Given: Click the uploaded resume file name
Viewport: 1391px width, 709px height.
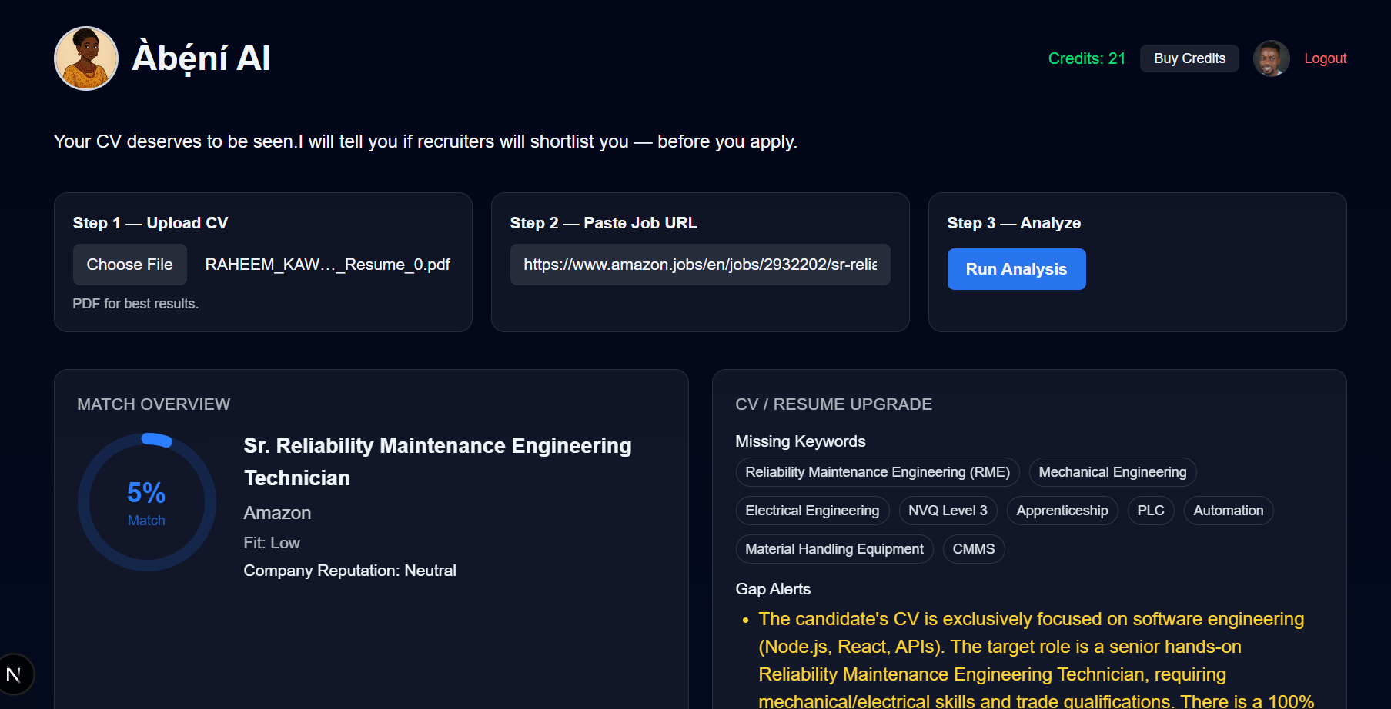Looking at the screenshot, I should pos(327,265).
